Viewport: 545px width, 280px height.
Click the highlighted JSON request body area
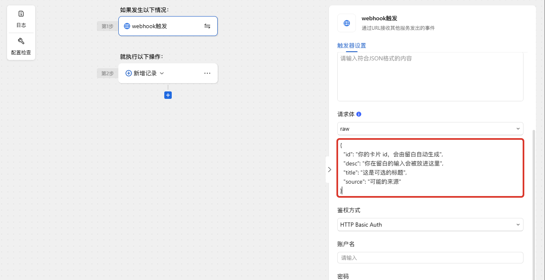(x=430, y=168)
